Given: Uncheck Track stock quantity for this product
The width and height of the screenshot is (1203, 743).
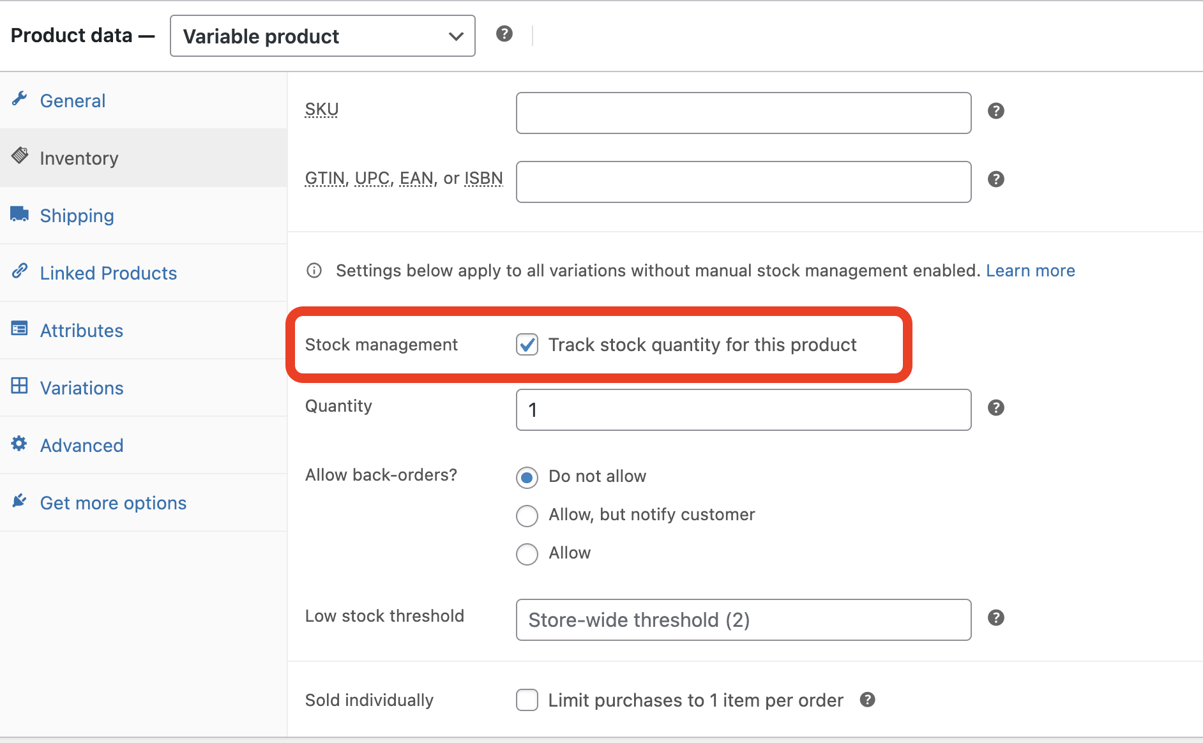Looking at the screenshot, I should click(527, 345).
